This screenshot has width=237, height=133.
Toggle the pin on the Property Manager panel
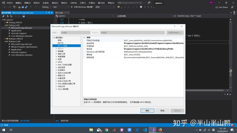coord(49,13)
